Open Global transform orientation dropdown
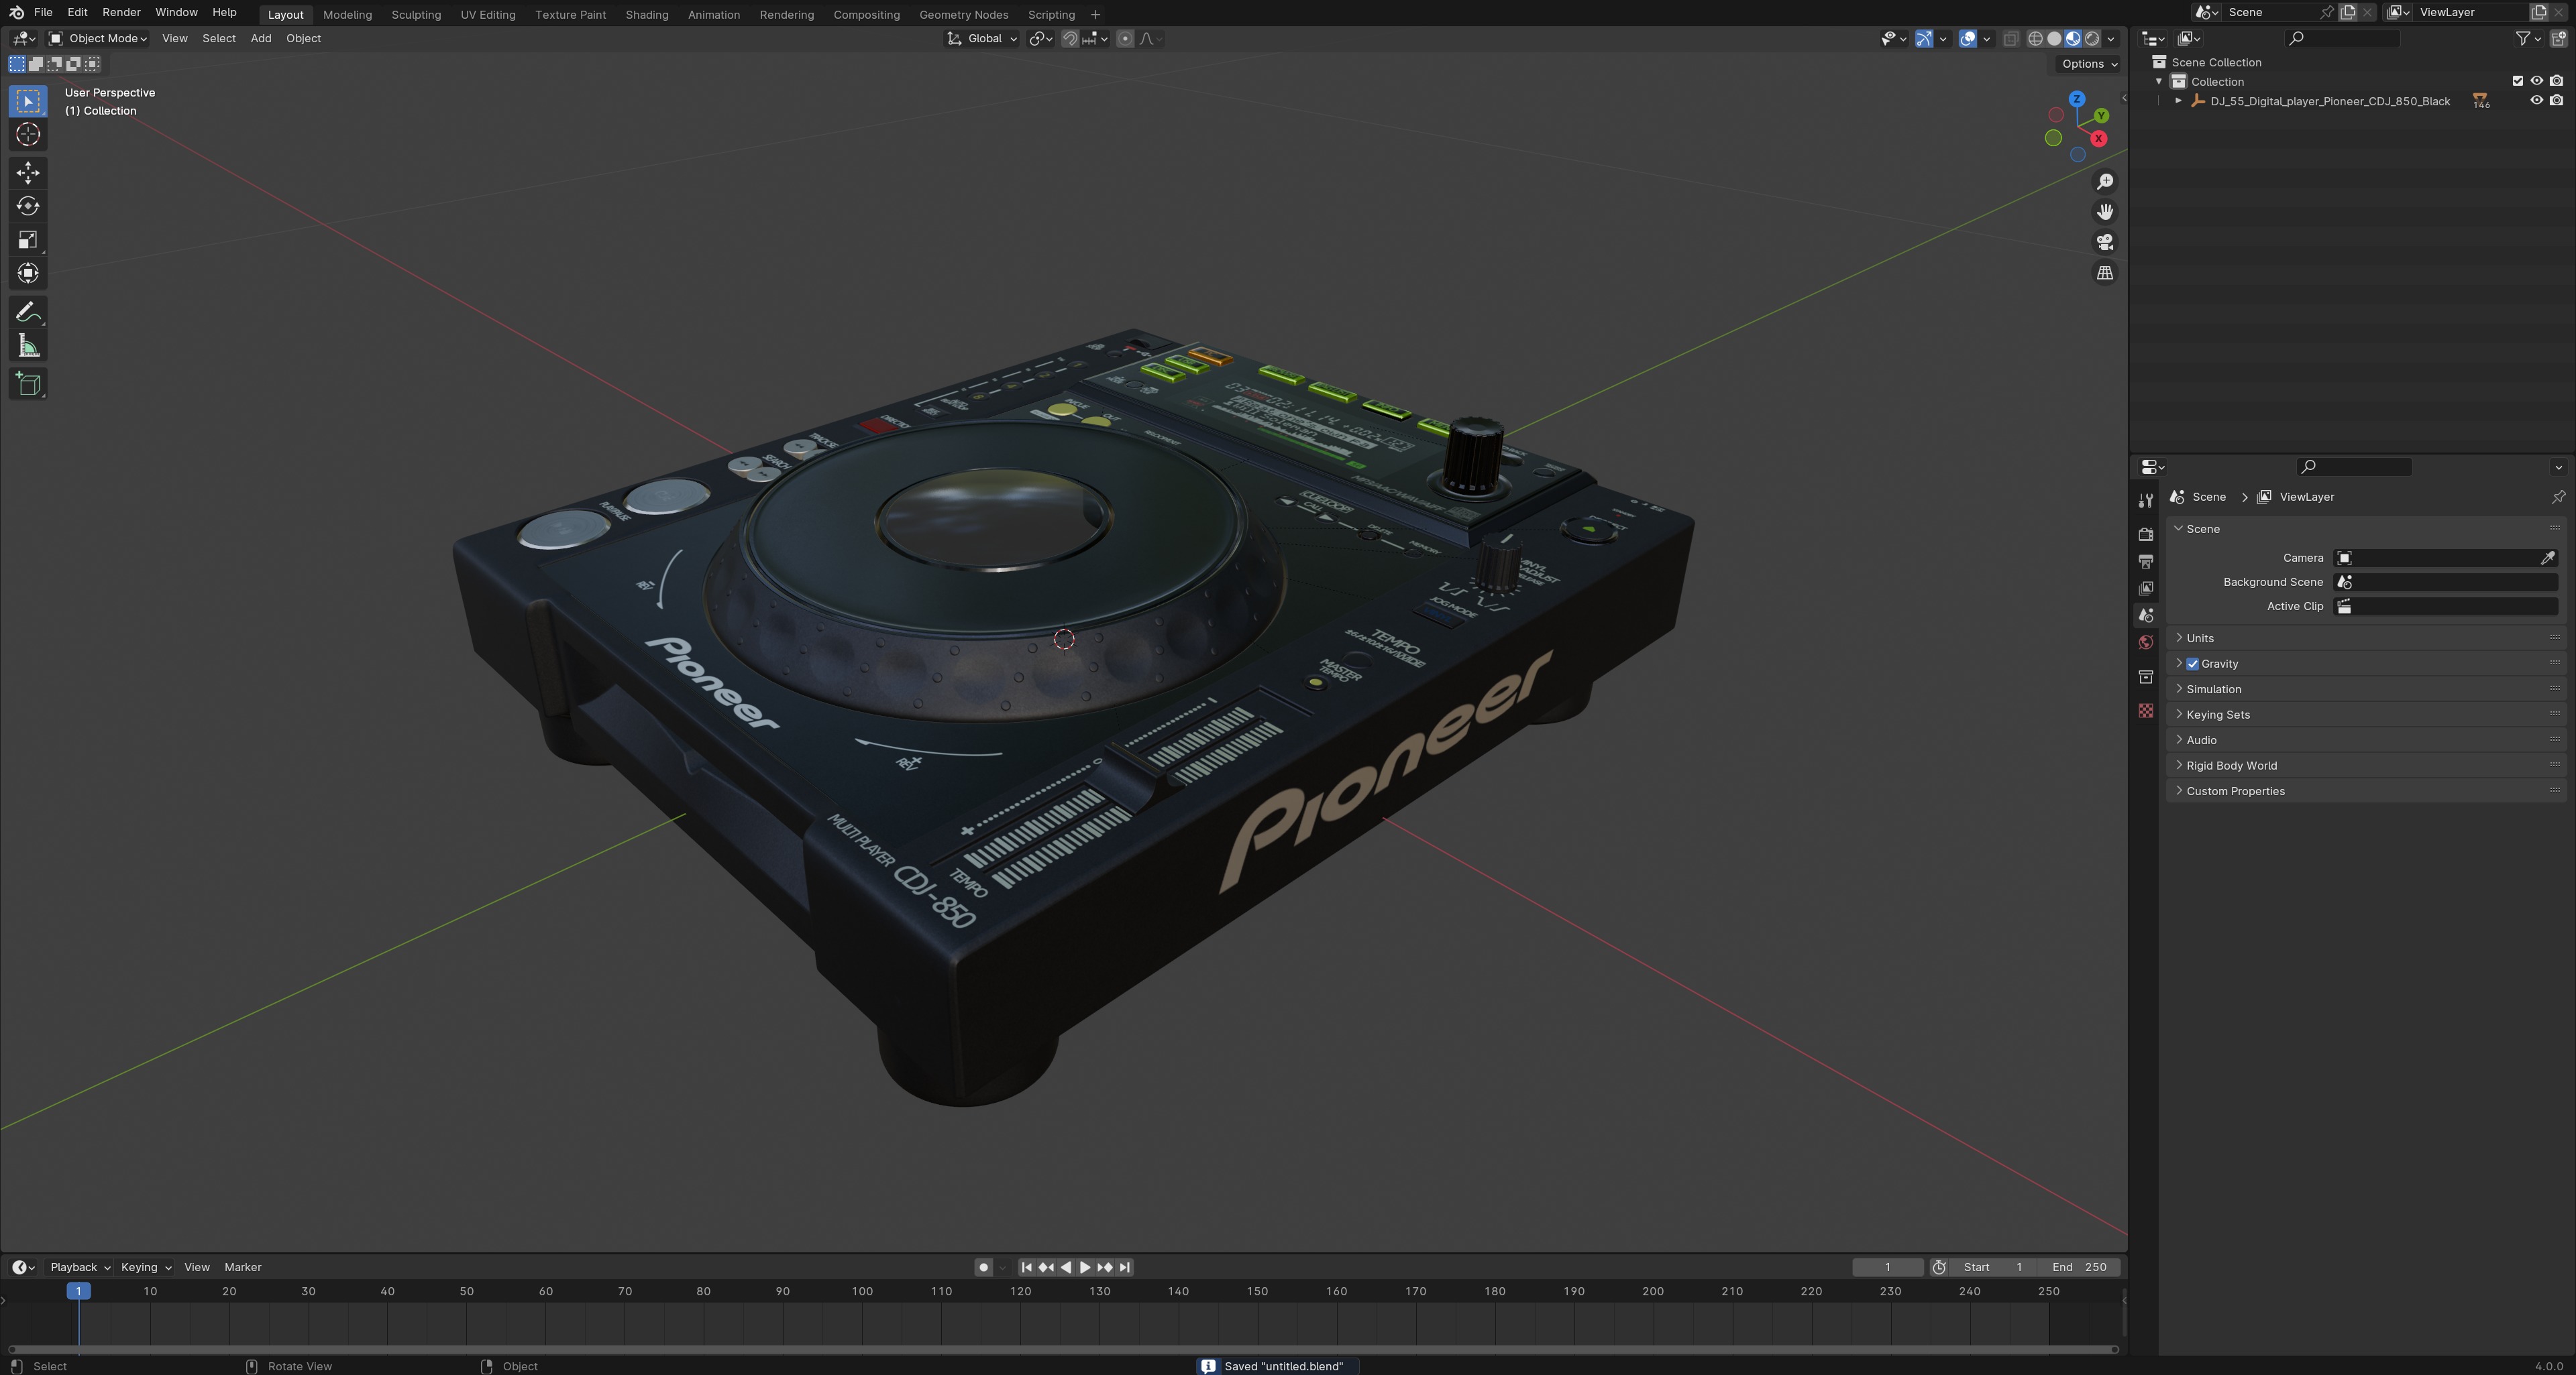The image size is (2576, 1375). (x=982, y=38)
